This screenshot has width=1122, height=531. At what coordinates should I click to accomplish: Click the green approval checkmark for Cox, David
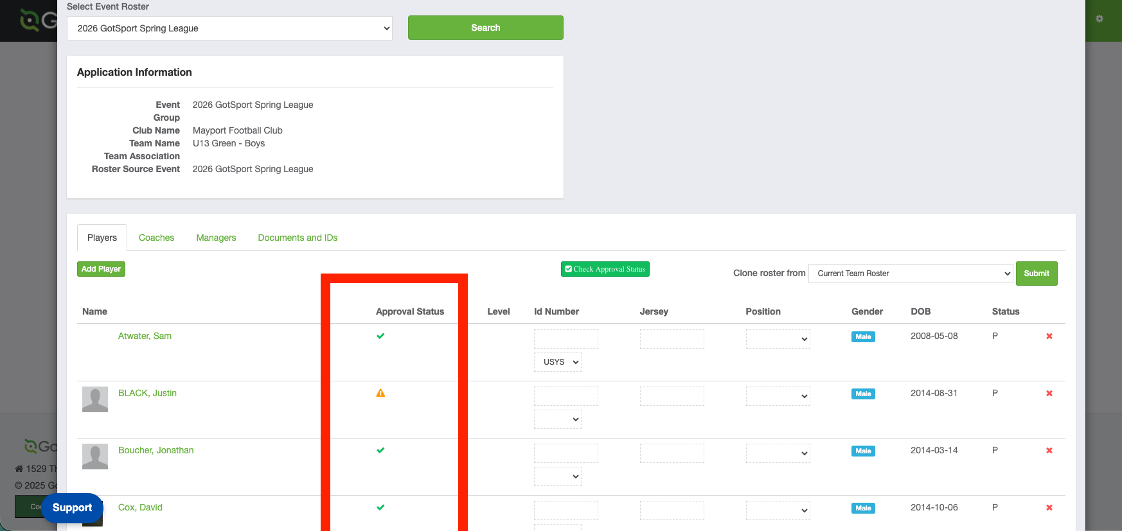[380, 507]
